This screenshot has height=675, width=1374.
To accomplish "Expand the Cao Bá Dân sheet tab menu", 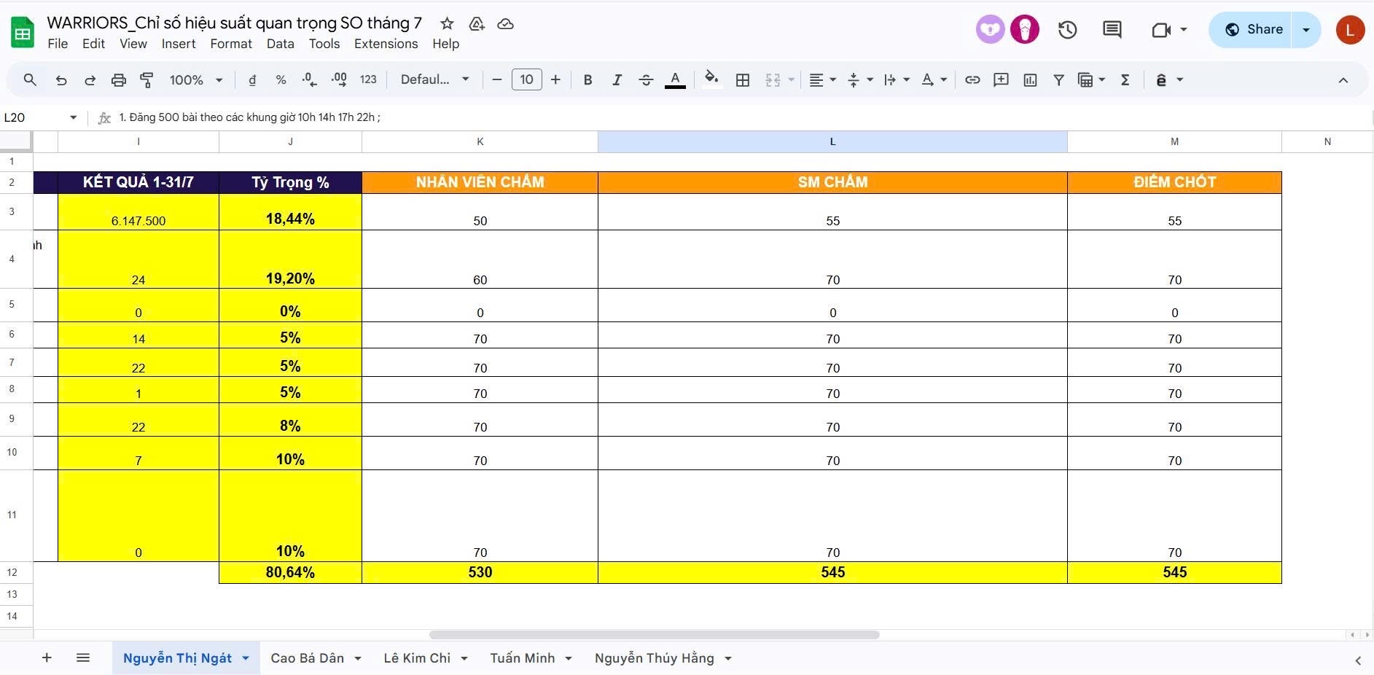I will [358, 659].
